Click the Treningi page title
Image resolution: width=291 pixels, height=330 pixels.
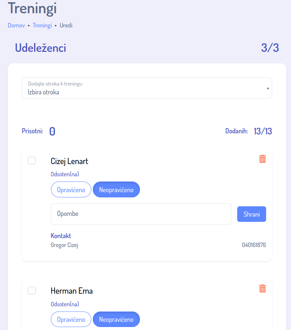click(32, 8)
